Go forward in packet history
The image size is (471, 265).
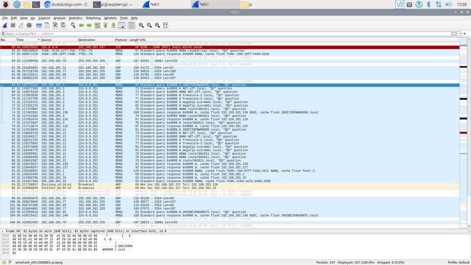click(x=89, y=25)
